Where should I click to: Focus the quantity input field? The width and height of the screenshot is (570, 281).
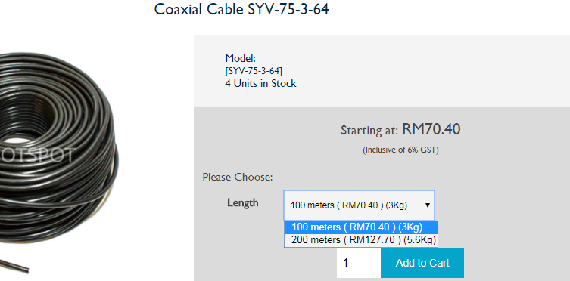[x=359, y=263]
